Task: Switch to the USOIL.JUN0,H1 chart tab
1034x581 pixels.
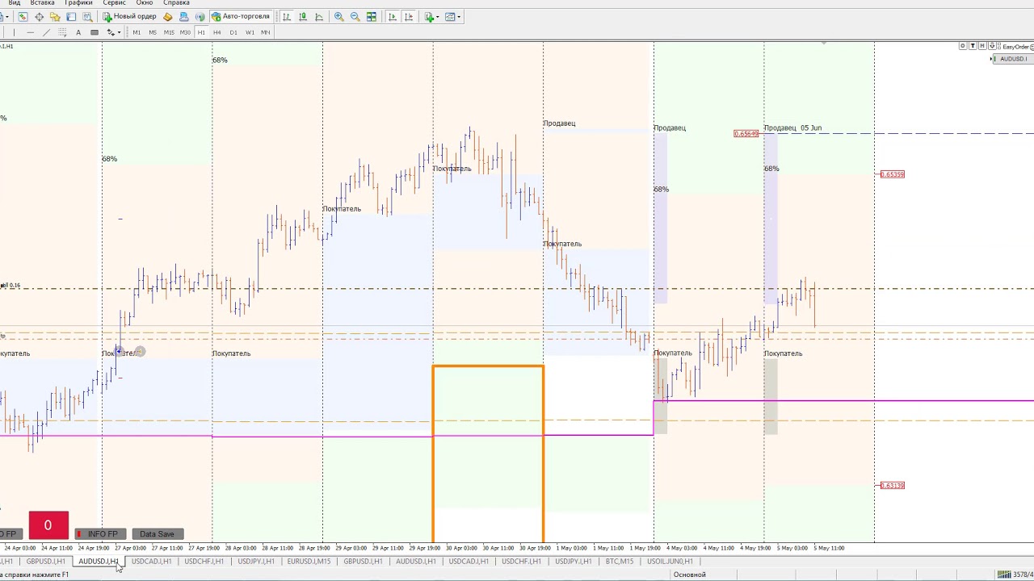Action: pyautogui.click(x=670, y=561)
